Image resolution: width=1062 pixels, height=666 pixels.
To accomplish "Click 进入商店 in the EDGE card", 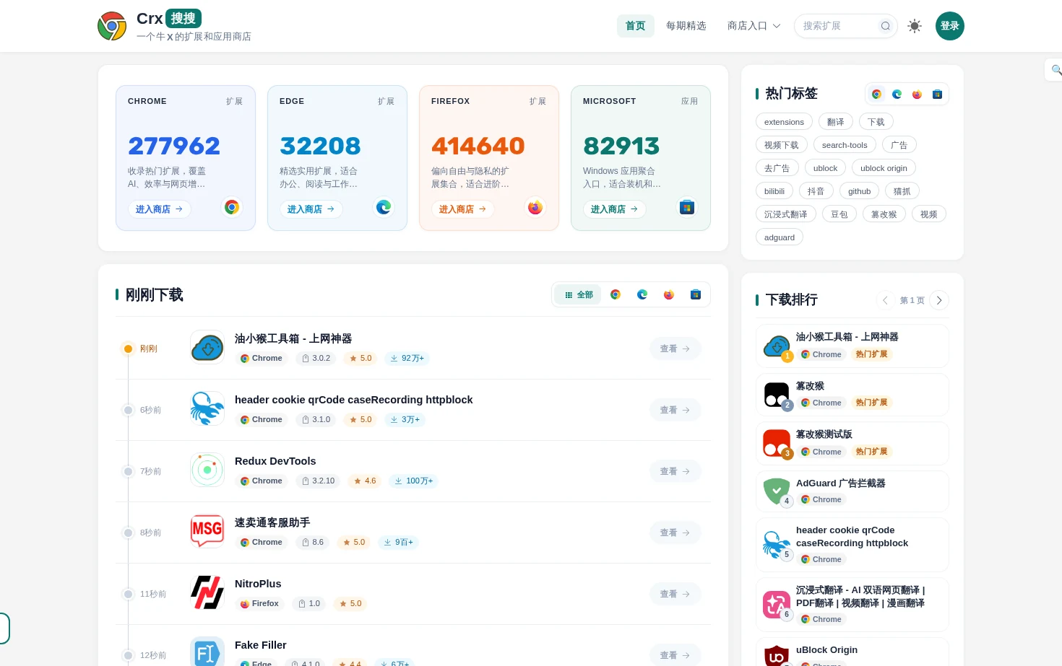I will [x=311, y=209].
